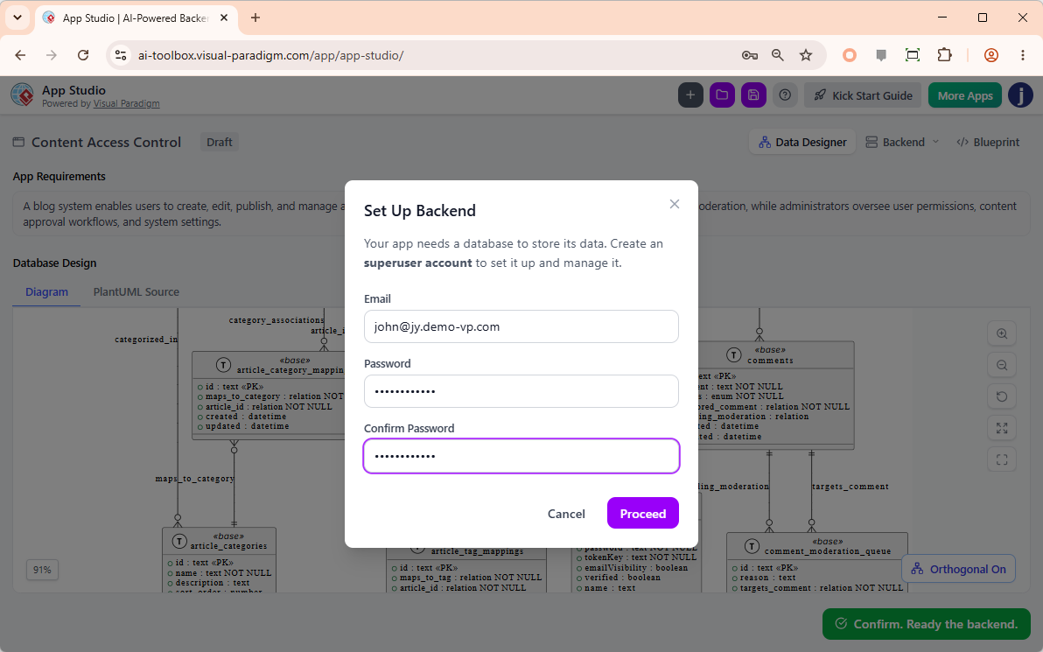
Task: Zoom out on the diagram
Action: (1002, 365)
